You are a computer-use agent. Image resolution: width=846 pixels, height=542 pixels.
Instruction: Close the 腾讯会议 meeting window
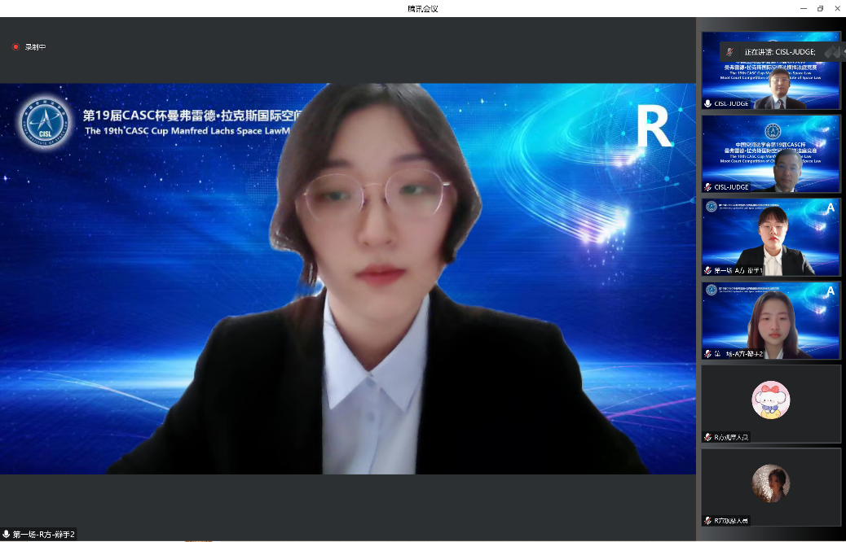[837, 8]
